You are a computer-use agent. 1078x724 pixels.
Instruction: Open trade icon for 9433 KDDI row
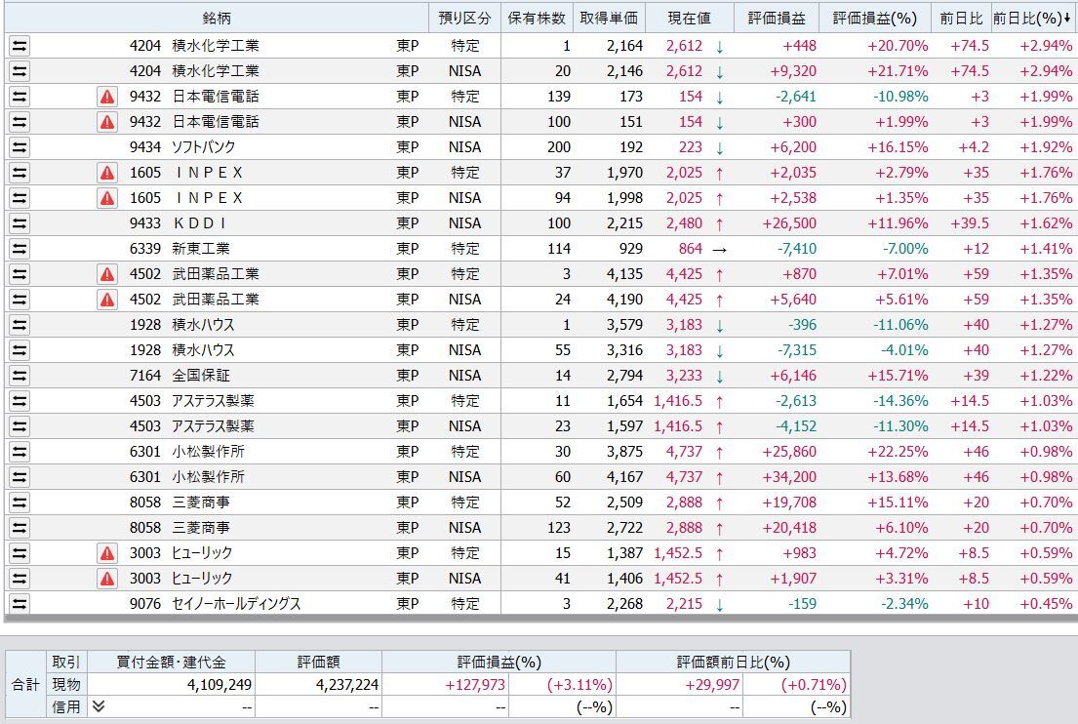tap(20, 223)
